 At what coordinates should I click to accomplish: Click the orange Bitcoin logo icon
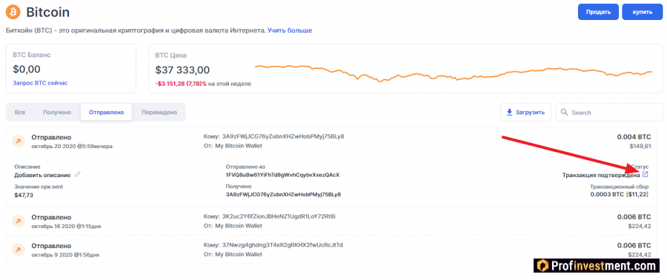(x=13, y=12)
